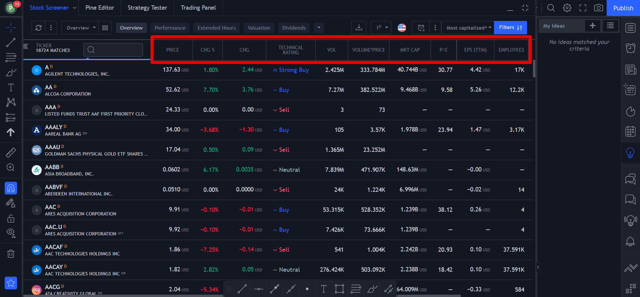Switch to the Overview tab
The width and height of the screenshot is (640, 297).
click(x=131, y=28)
